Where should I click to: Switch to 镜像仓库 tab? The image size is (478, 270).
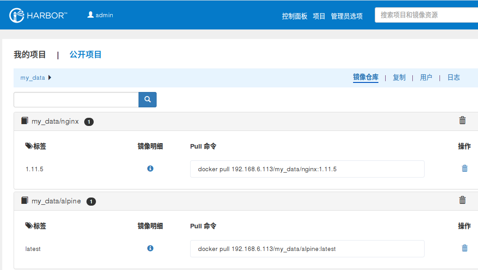pos(365,77)
